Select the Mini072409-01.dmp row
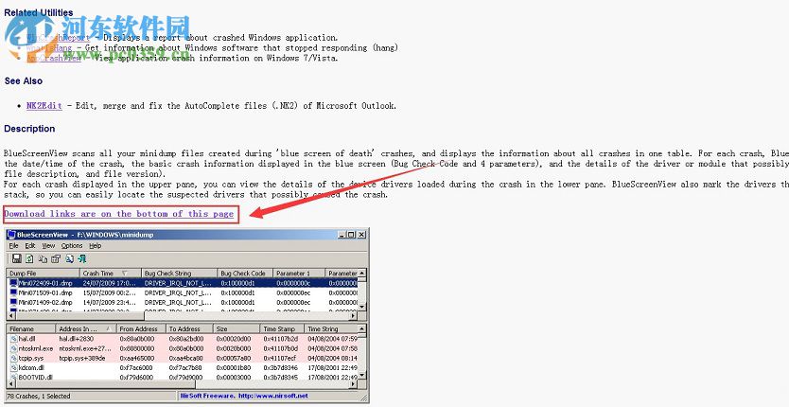 pos(183,283)
